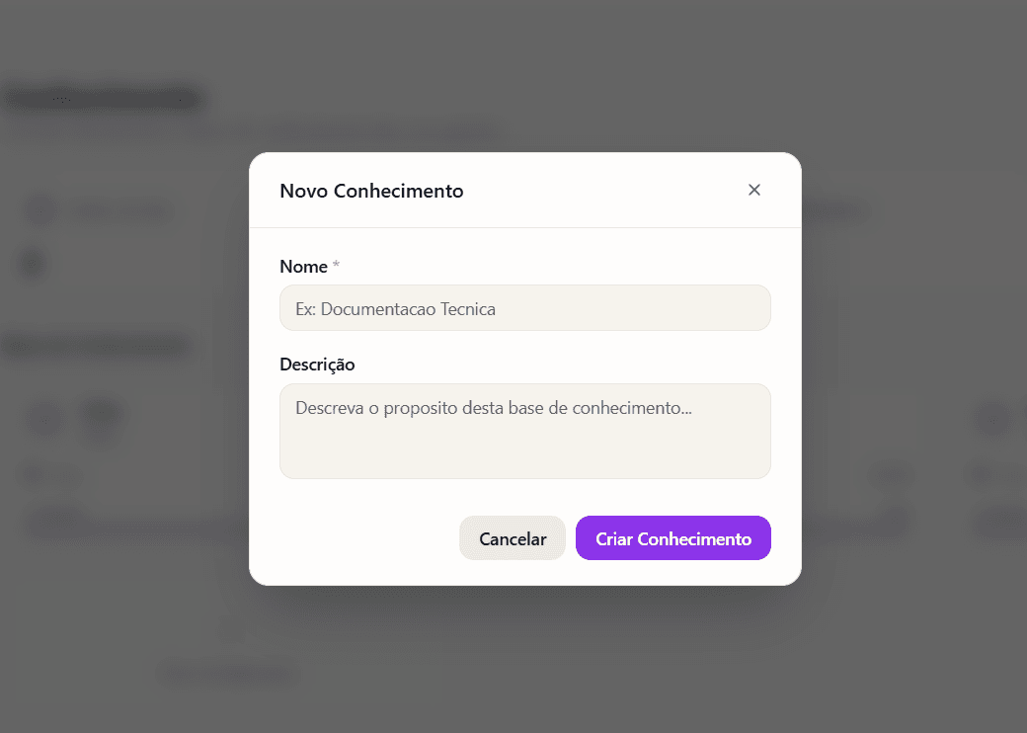
Task: Submit with Criar Conhecimento button
Action: point(672,537)
